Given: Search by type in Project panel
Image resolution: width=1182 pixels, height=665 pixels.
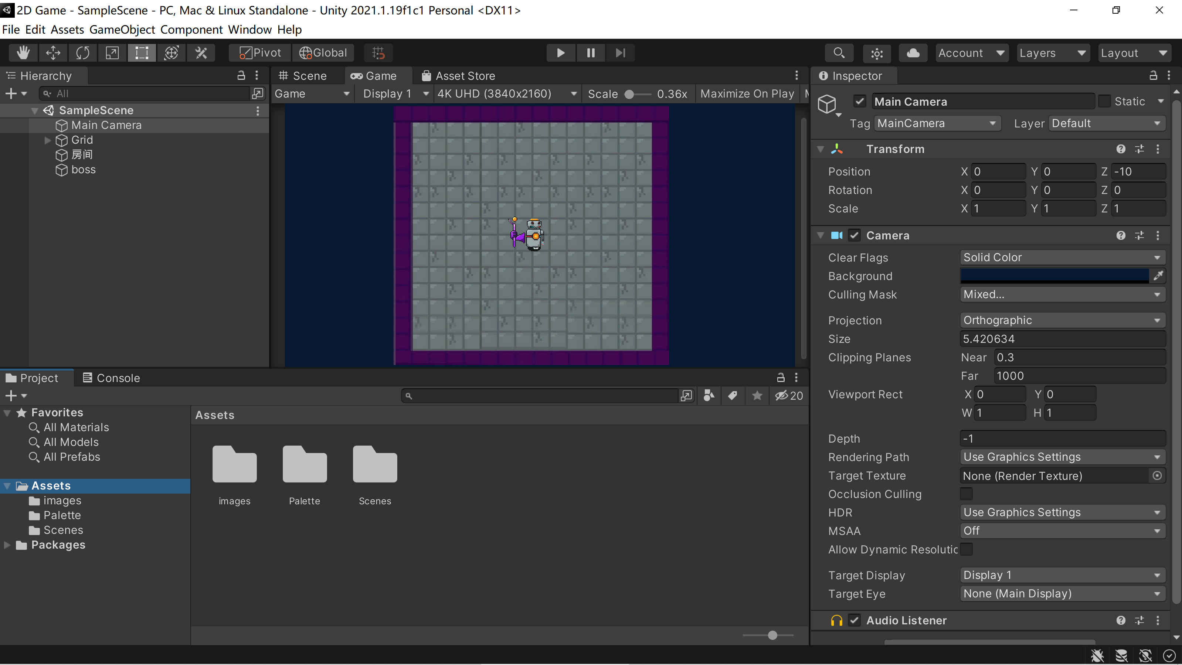Looking at the screenshot, I should [709, 395].
